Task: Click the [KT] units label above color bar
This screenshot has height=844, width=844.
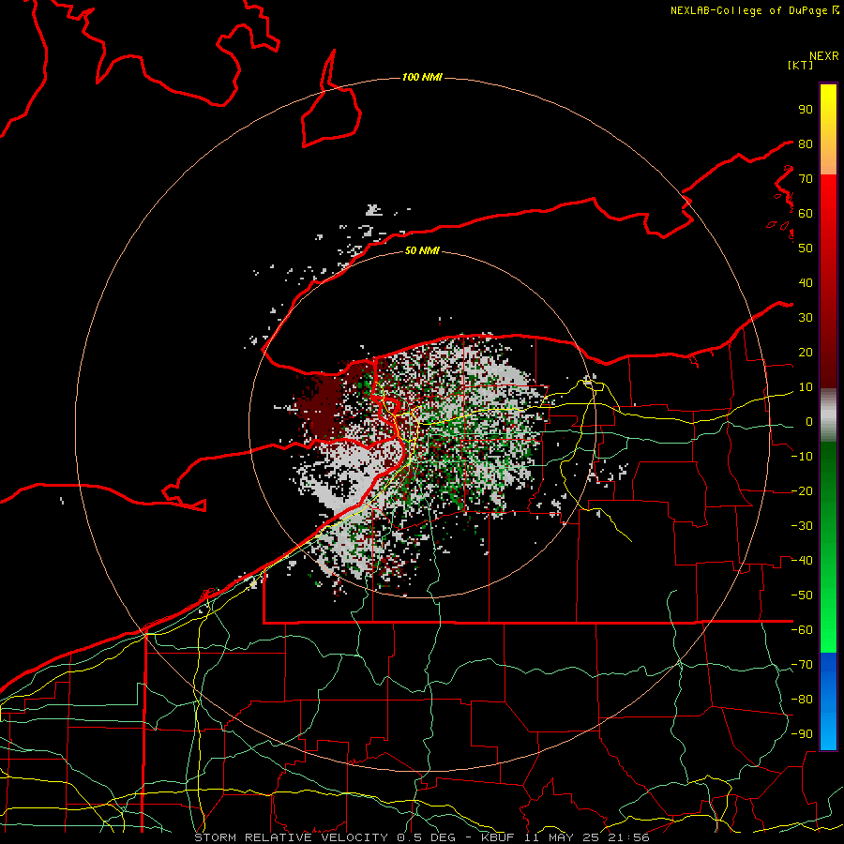Action: click(x=800, y=65)
